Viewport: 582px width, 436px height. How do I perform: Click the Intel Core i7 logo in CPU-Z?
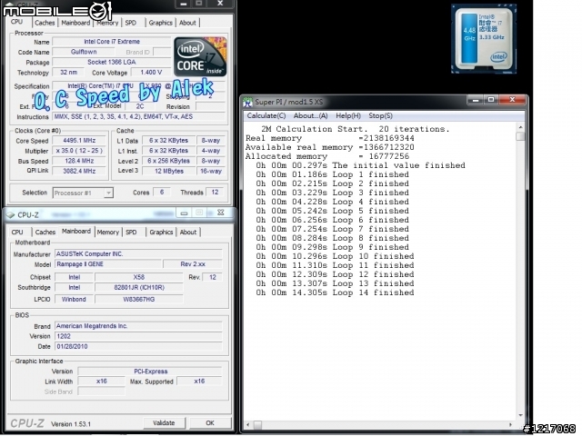click(200, 56)
